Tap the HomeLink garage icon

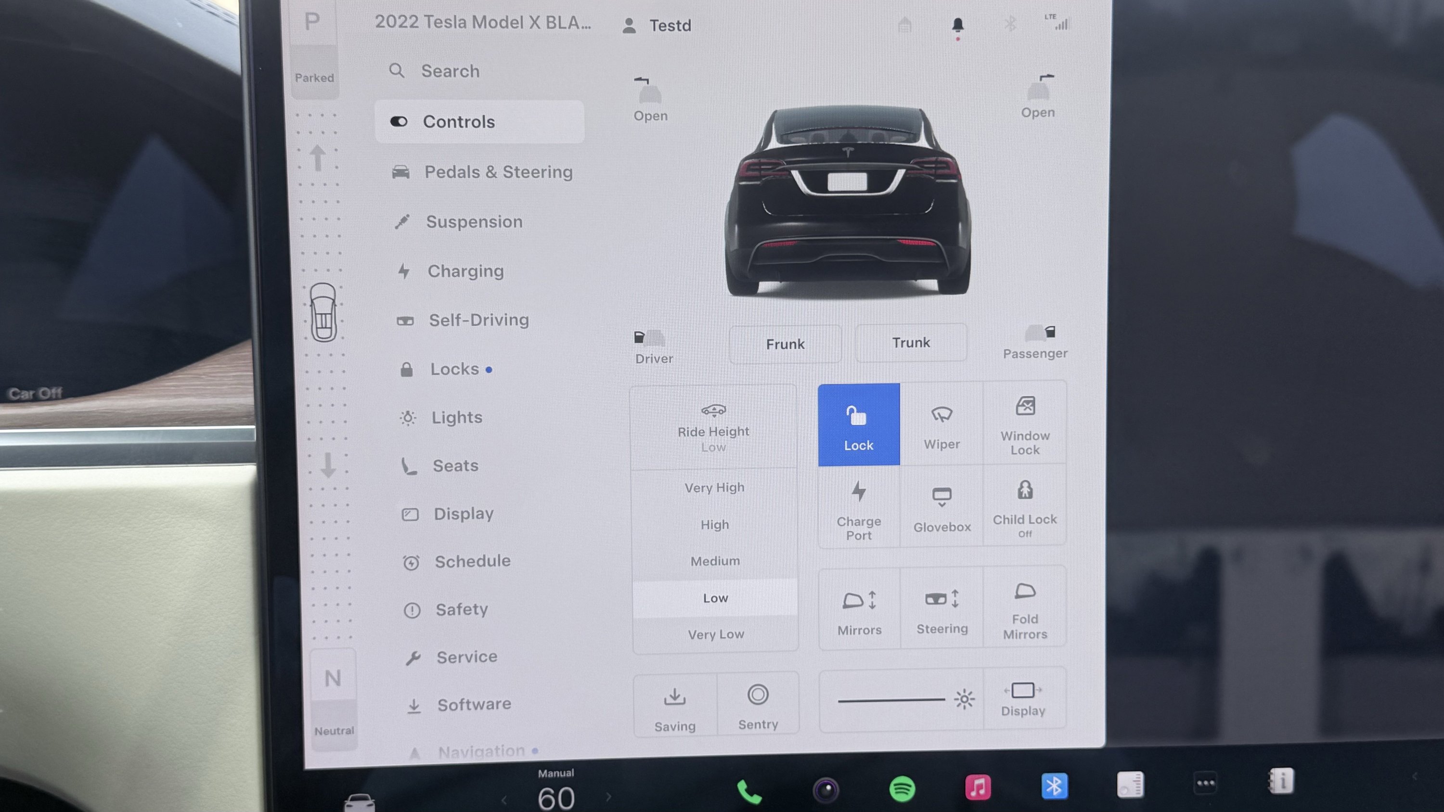click(x=905, y=25)
